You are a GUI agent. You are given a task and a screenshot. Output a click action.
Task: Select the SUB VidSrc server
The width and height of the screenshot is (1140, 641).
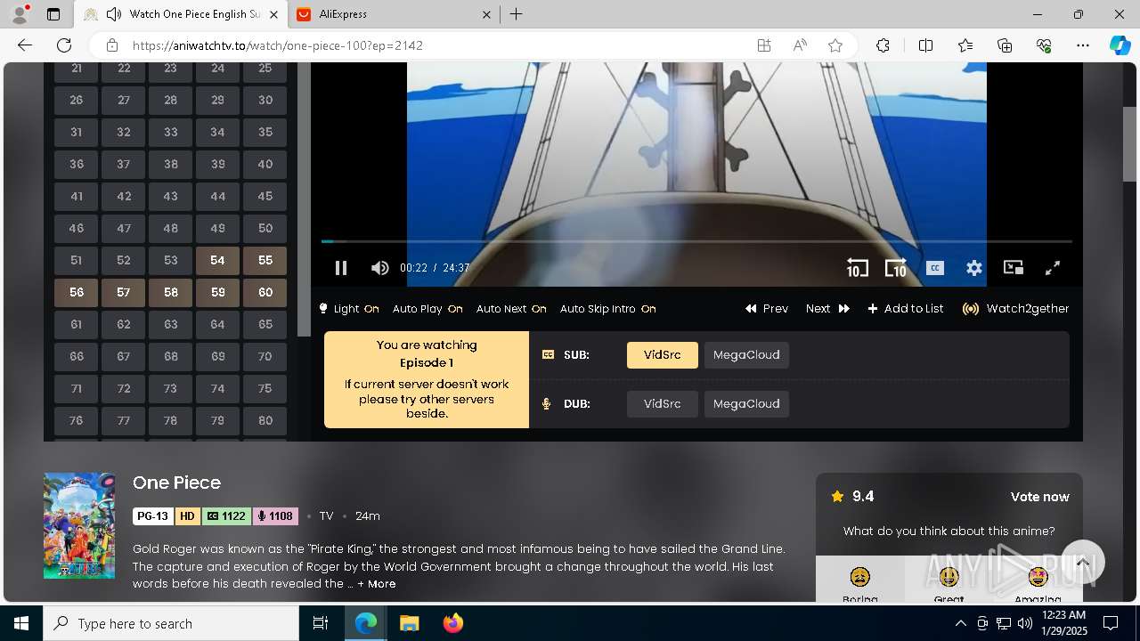[x=662, y=355]
